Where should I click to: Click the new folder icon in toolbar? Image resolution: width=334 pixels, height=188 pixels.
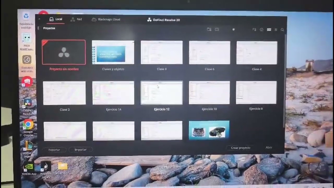(x=209, y=30)
